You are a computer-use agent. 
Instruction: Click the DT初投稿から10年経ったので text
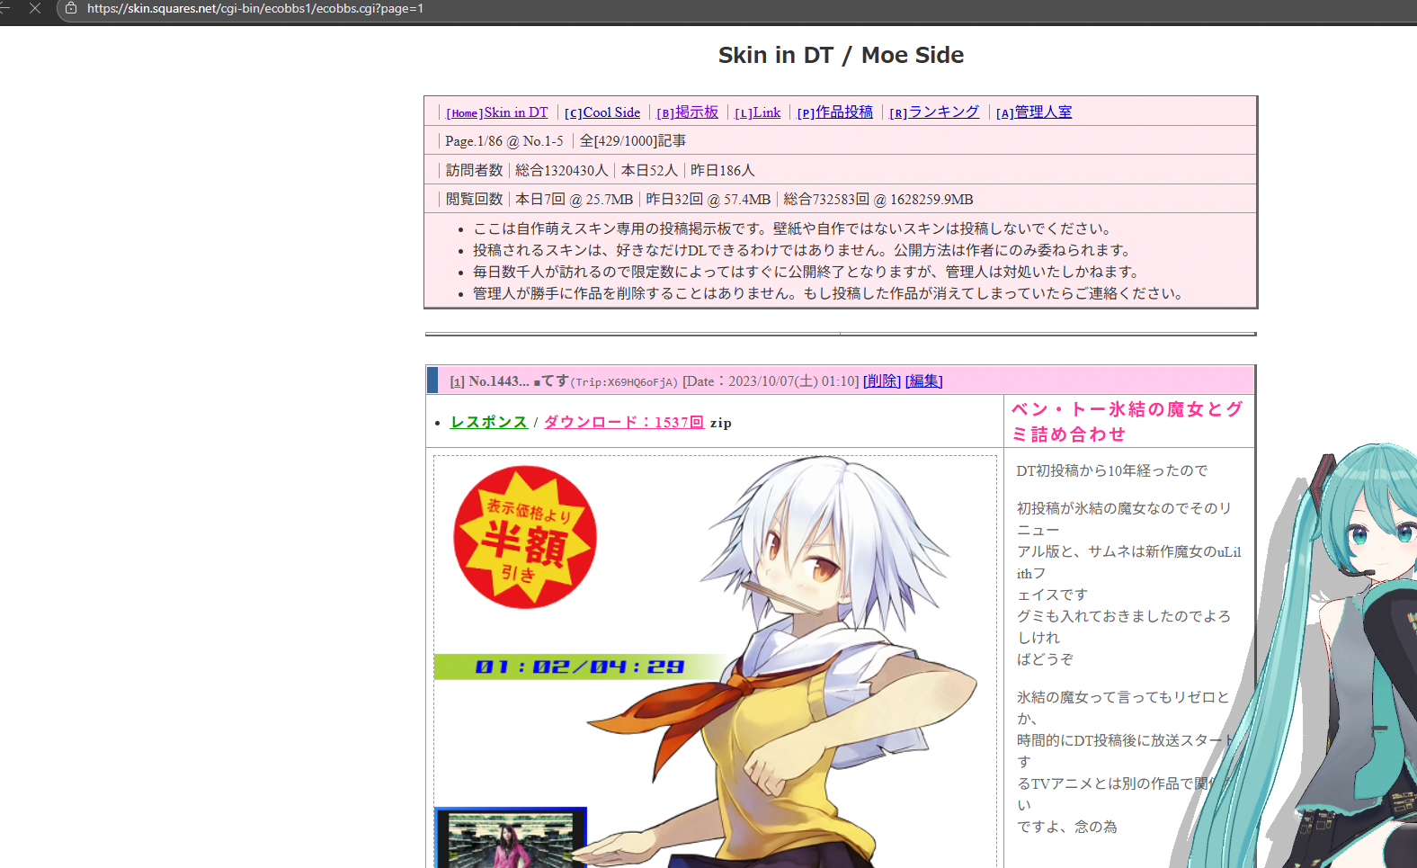(x=1112, y=470)
